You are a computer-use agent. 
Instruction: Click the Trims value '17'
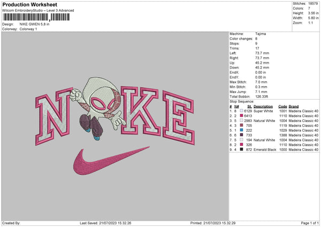(257, 48)
